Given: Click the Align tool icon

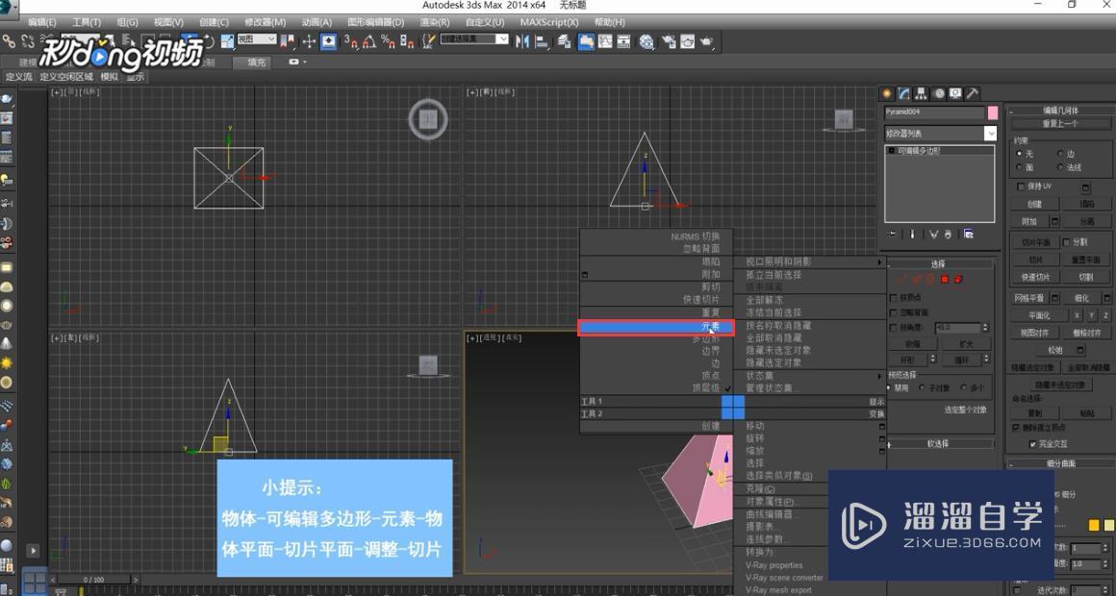Looking at the screenshot, I should tap(543, 41).
